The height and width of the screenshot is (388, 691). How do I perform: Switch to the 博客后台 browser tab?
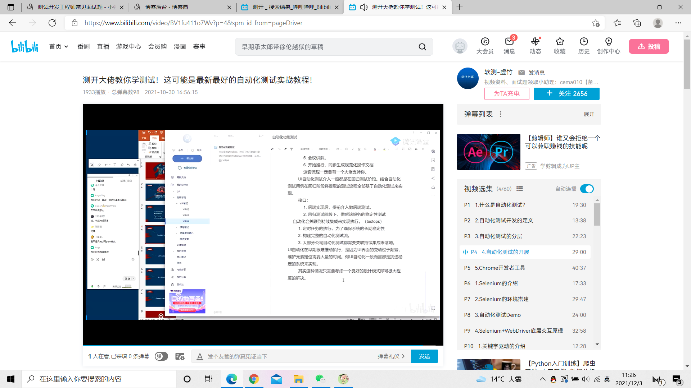167,7
